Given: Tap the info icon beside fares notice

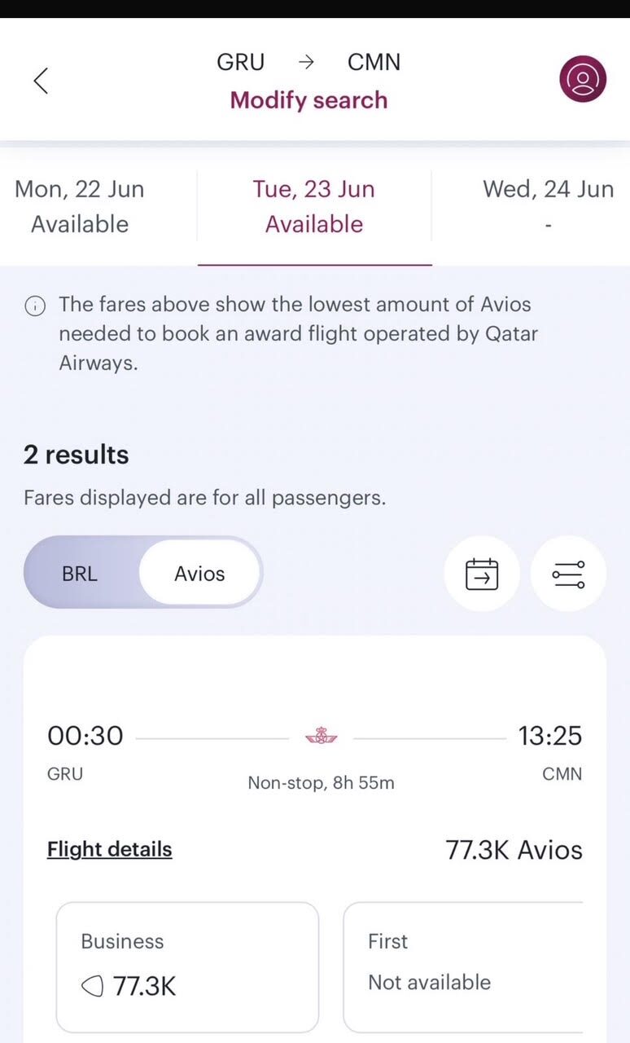Looking at the screenshot, I should (35, 306).
